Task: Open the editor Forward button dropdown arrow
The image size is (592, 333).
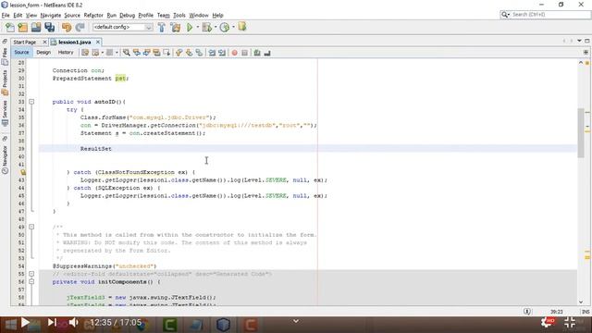Action: (117, 53)
